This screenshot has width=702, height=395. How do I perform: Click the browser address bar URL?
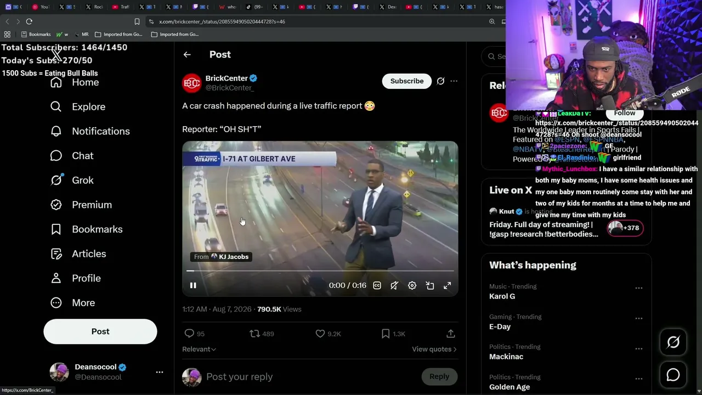click(222, 21)
